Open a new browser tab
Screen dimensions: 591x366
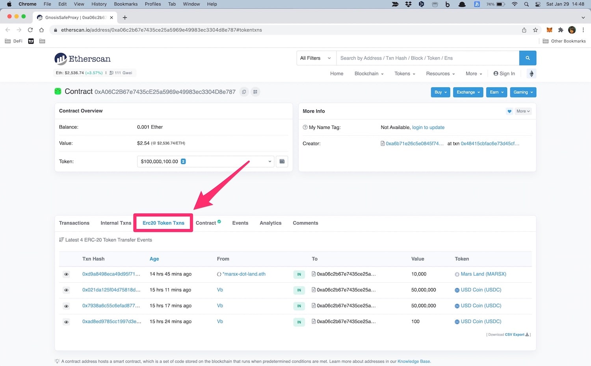click(x=125, y=17)
